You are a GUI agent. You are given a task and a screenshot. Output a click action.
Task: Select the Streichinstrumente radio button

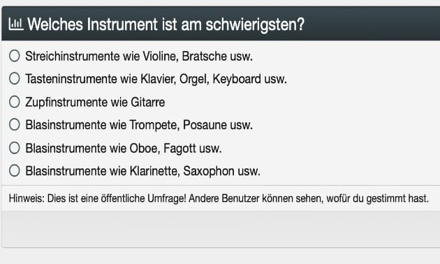tap(14, 56)
